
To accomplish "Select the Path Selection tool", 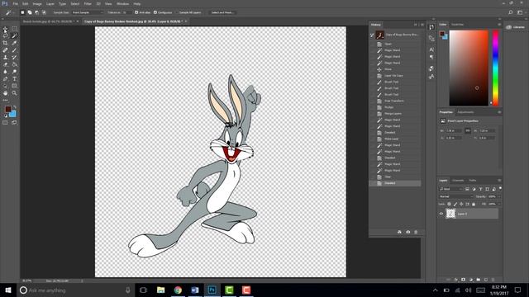I will click(5, 86).
